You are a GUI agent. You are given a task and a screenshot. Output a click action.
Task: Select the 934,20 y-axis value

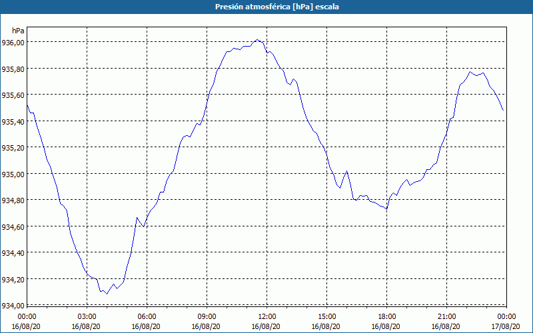[x=13, y=279]
